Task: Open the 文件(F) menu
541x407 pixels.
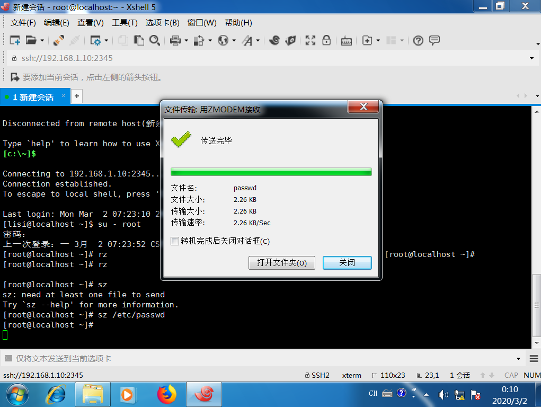Action: coord(23,23)
